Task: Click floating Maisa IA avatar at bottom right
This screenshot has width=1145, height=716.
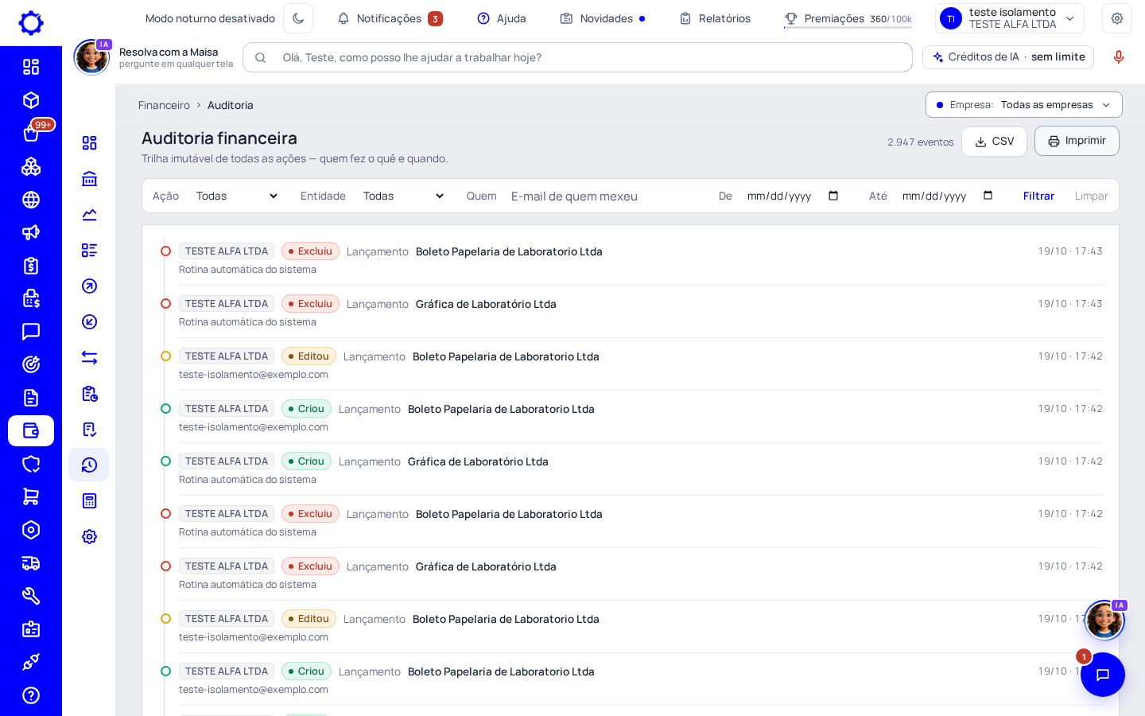Action: coord(1104,620)
